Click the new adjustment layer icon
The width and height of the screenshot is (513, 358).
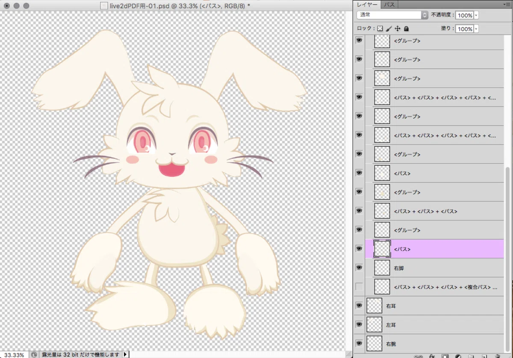pyautogui.click(x=458, y=356)
